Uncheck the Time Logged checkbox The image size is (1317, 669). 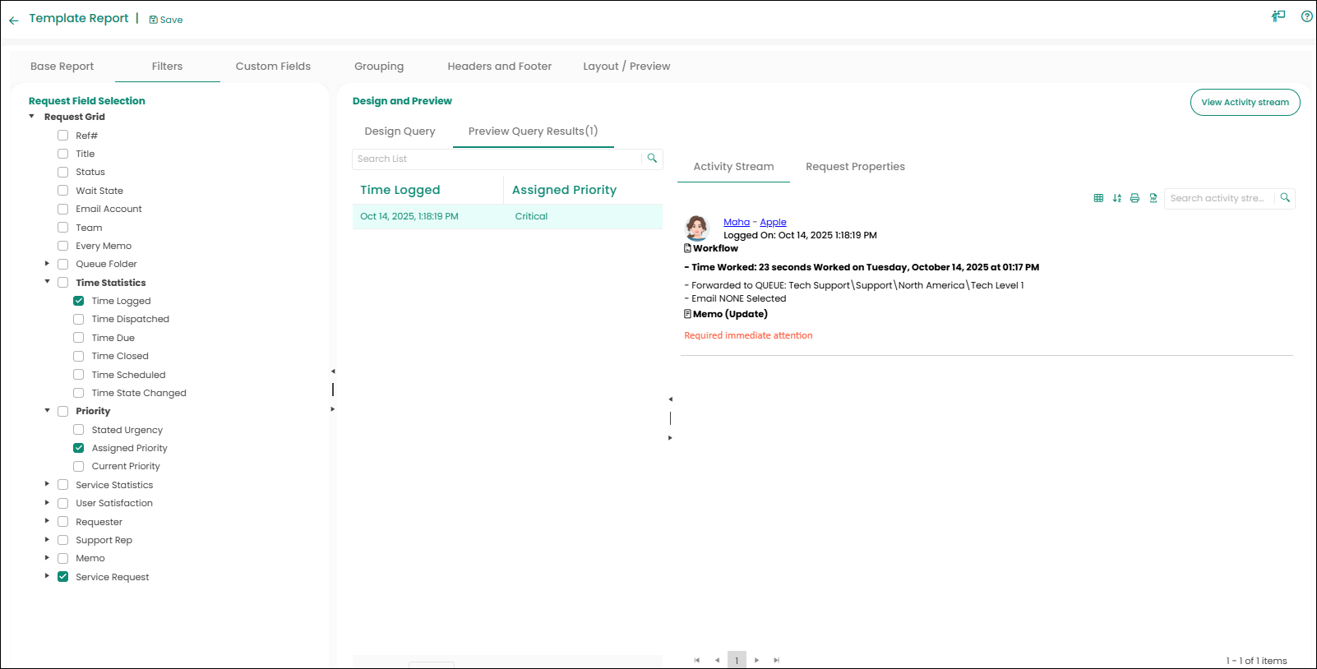coord(79,301)
